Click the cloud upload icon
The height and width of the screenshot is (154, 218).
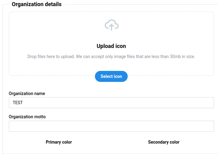(111, 25)
